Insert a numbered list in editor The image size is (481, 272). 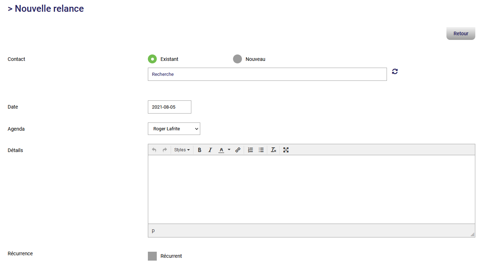coord(250,150)
